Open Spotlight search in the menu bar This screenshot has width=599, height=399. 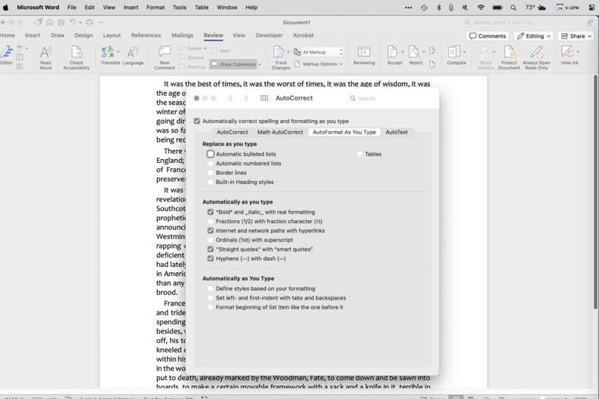coord(513,8)
